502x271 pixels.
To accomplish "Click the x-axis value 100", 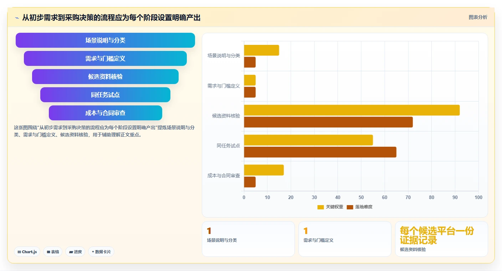I will [478, 197].
